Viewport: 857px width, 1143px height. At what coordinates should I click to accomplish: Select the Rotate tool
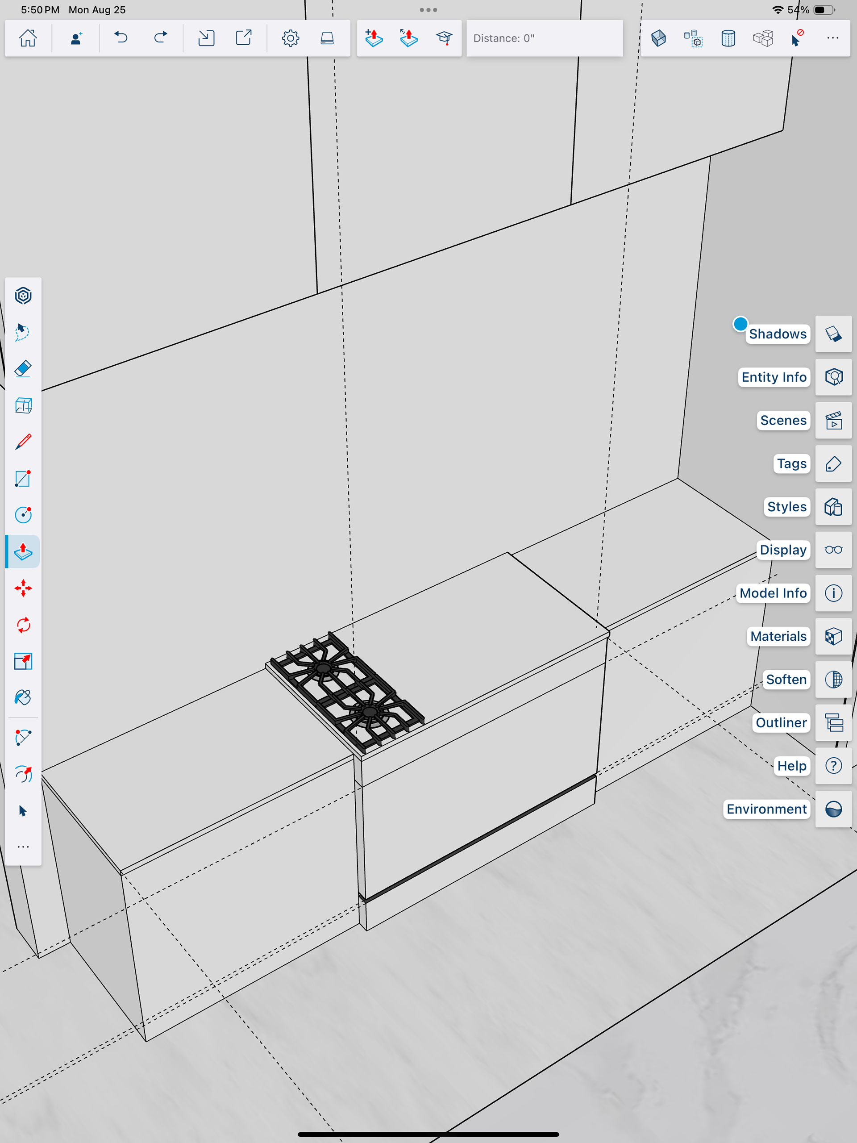point(23,625)
